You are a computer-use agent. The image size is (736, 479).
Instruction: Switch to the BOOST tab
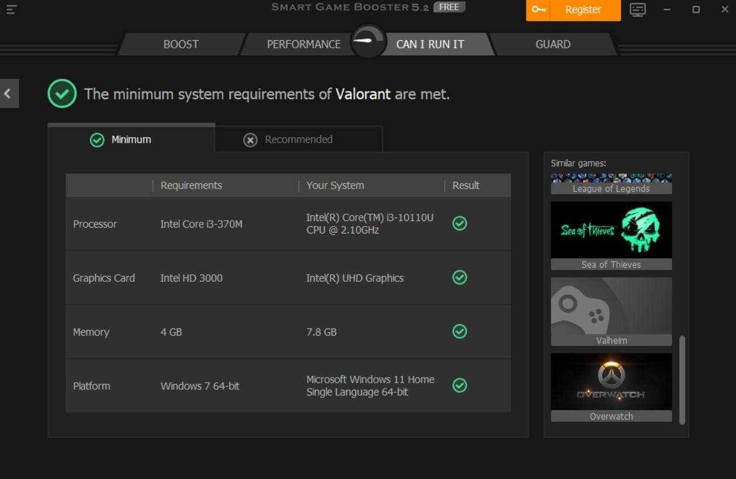pos(181,44)
